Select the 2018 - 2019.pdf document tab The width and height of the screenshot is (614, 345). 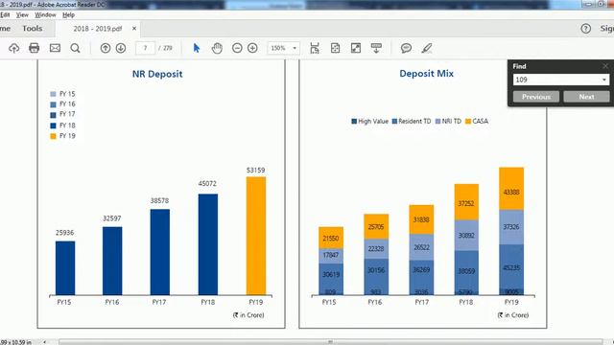(98, 29)
